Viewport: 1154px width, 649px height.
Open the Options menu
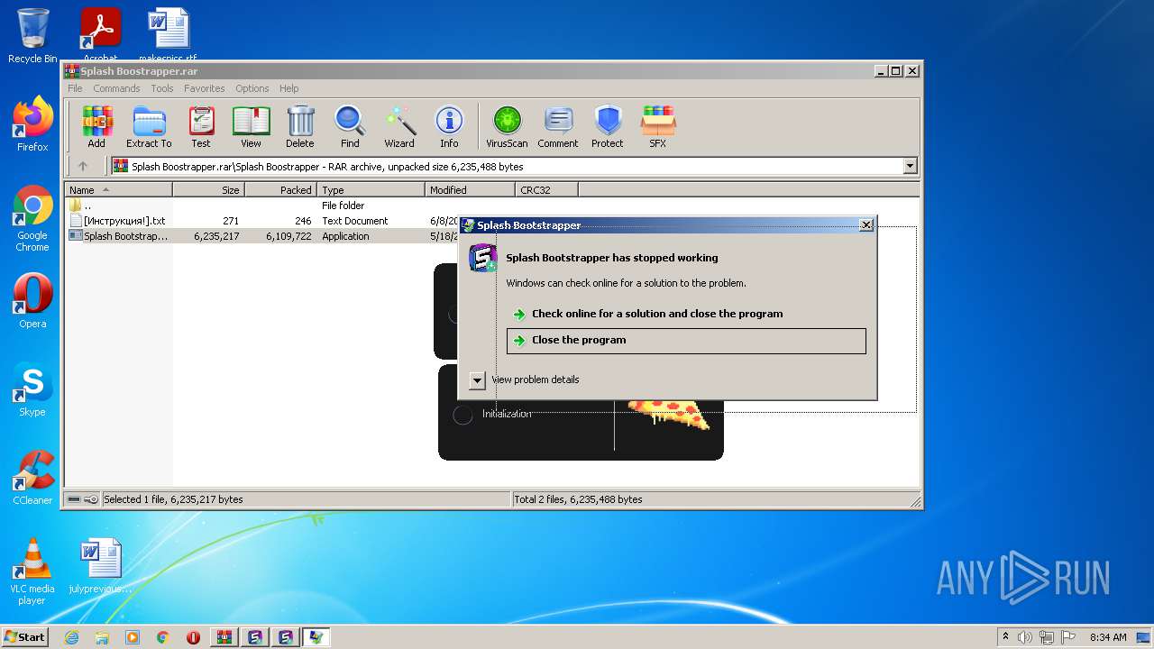(252, 88)
